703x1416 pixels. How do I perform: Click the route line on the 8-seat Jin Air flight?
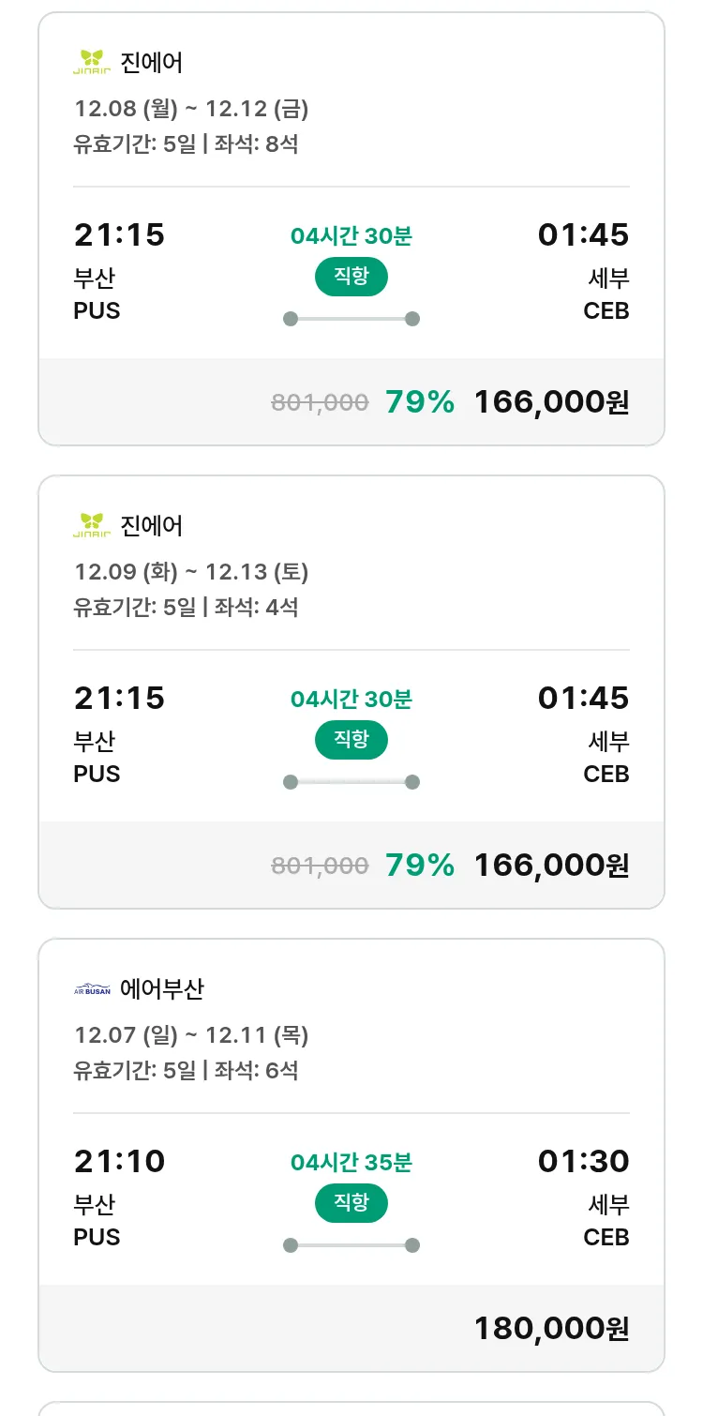pyautogui.click(x=351, y=319)
